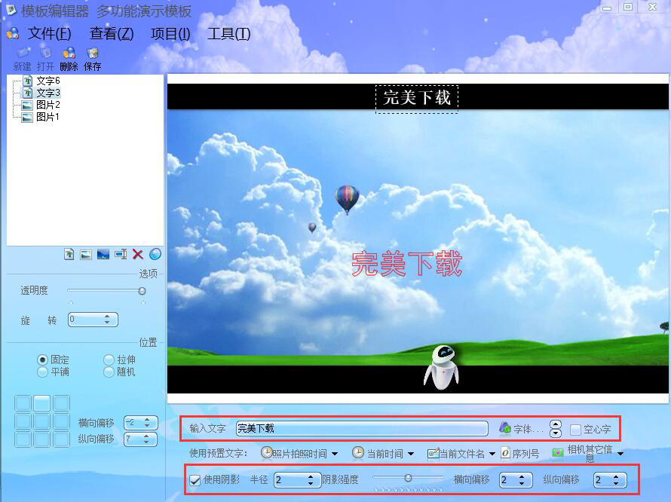The height and width of the screenshot is (502, 671).
Task: Increase position 纵向偏移 in left panel with up arrow
Action: pos(146,436)
